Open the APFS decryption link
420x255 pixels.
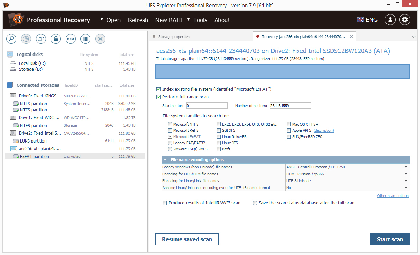tap(324, 130)
